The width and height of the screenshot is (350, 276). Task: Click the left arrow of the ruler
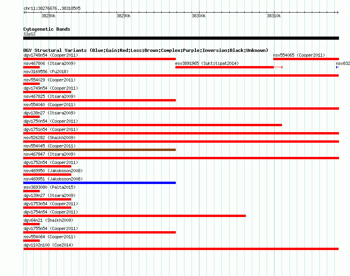(24, 12)
